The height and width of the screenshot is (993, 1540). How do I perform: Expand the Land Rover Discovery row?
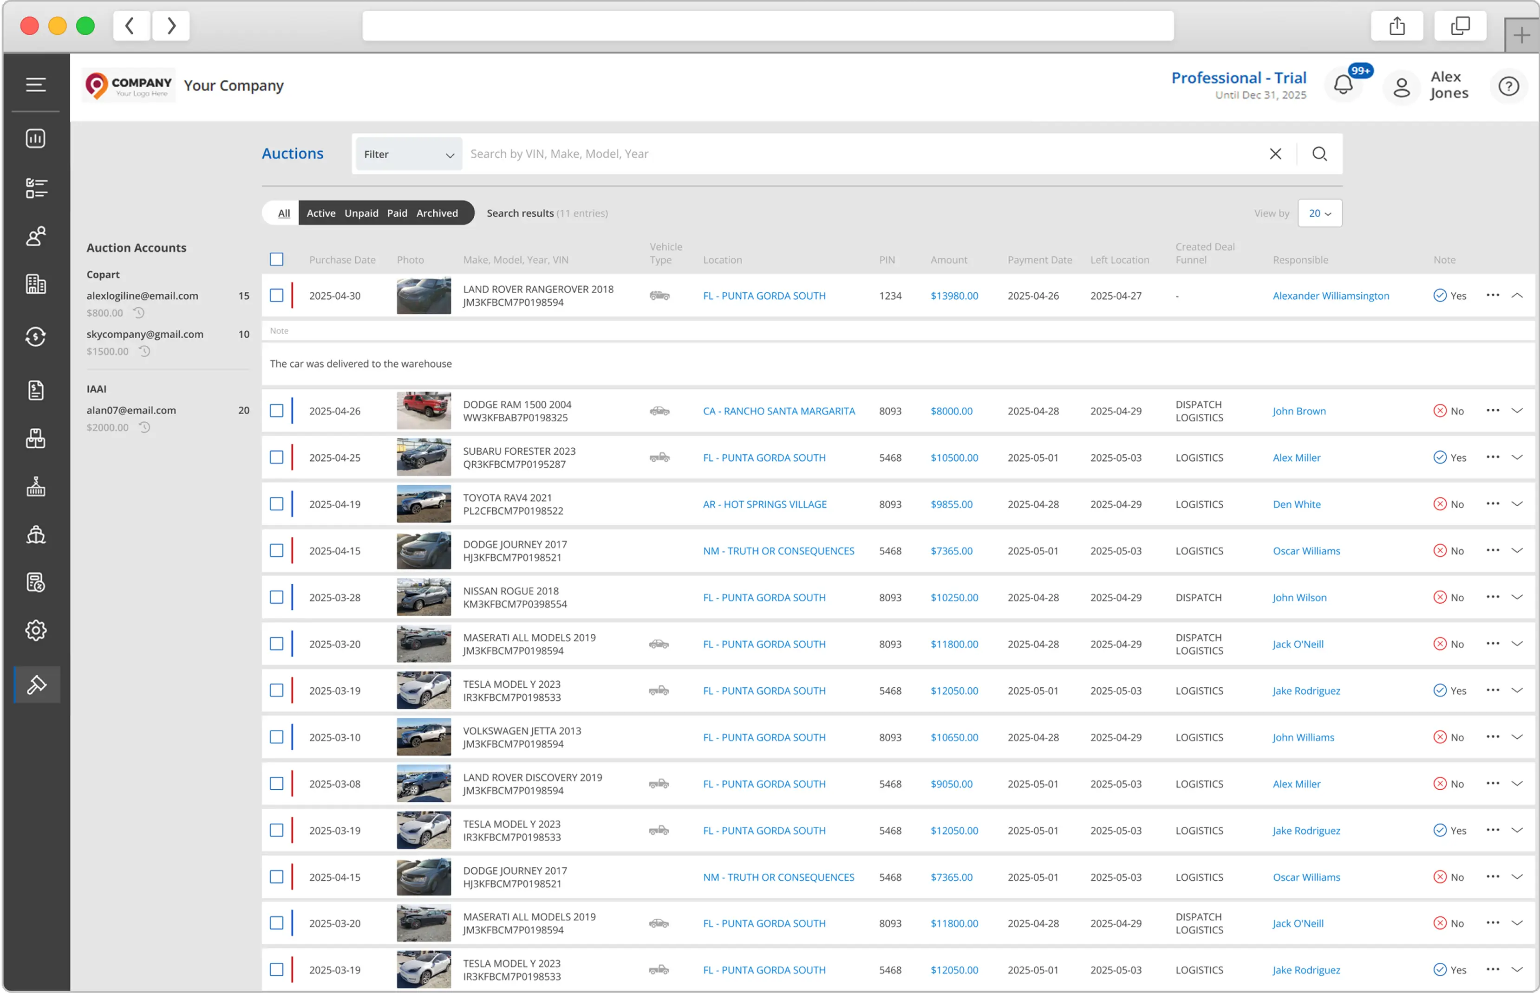click(x=1517, y=783)
